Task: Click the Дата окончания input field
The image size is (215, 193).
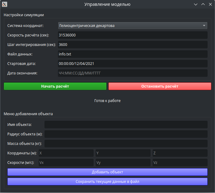Action: 133,73
